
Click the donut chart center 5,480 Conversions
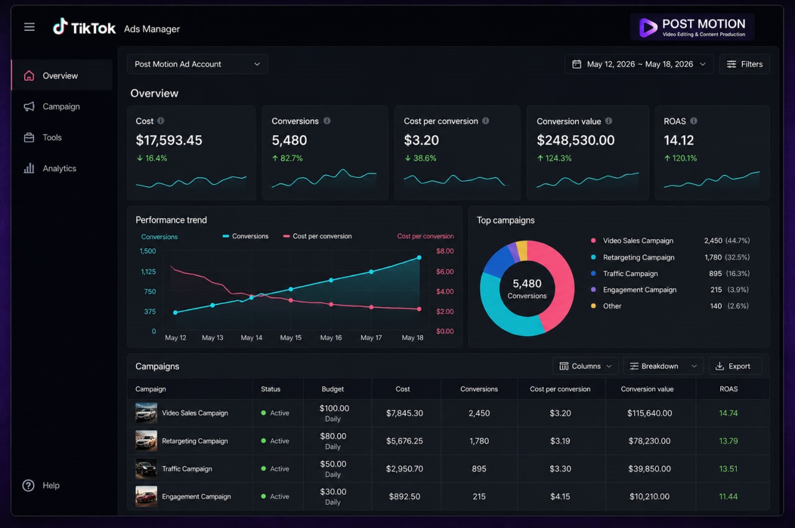pyautogui.click(x=527, y=289)
